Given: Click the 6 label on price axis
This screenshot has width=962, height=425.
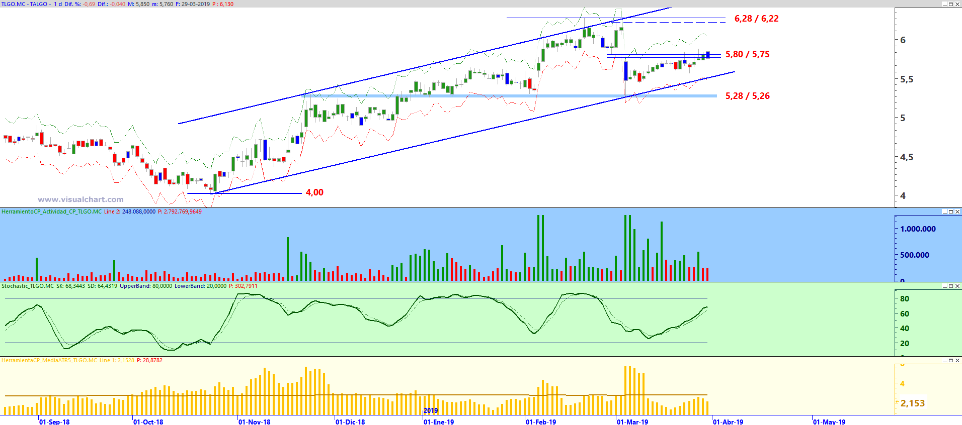Looking at the screenshot, I should 903,40.
